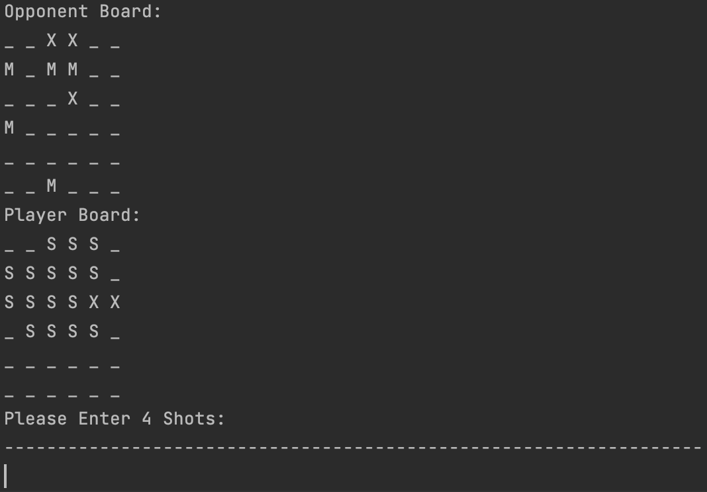707x492 pixels.
Task: Click the last S in player board's fourth row
Action: pyautogui.click(x=94, y=331)
